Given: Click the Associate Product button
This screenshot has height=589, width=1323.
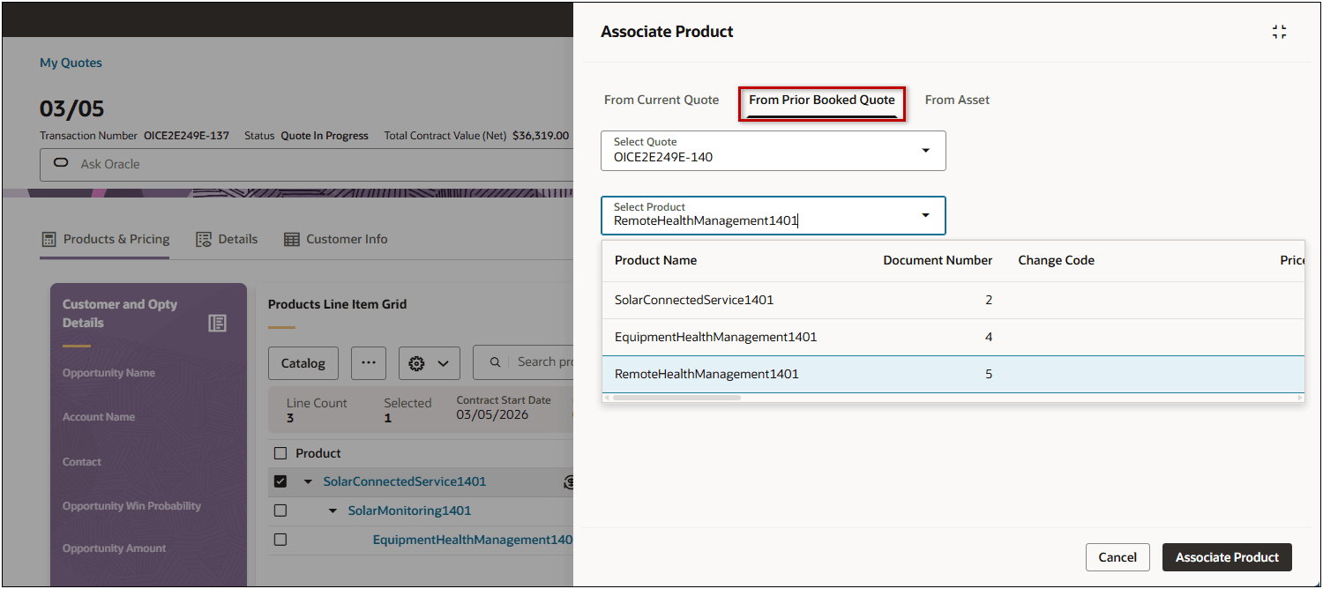Looking at the screenshot, I should (x=1227, y=557).
